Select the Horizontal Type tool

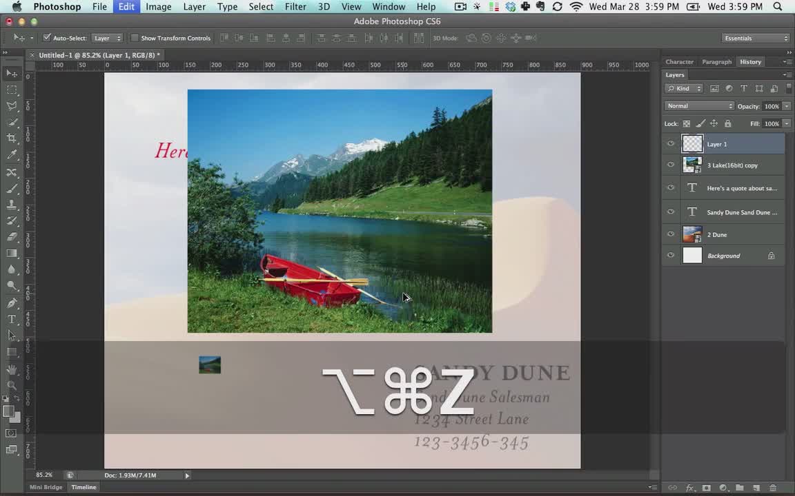(12, 319)
